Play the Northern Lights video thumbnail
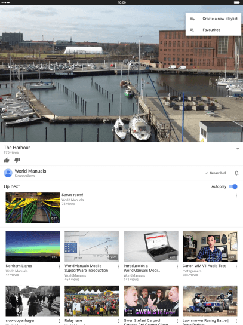The height and width of the screenshot is (325, 243). pyautogui.click(x=33, y=246)
